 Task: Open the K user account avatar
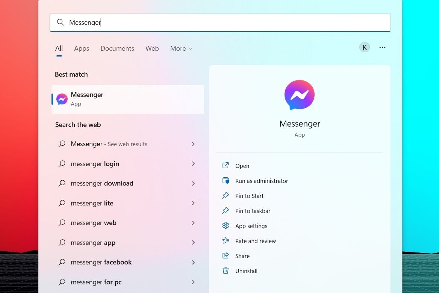pyautogui.click(x=365, y=47)
